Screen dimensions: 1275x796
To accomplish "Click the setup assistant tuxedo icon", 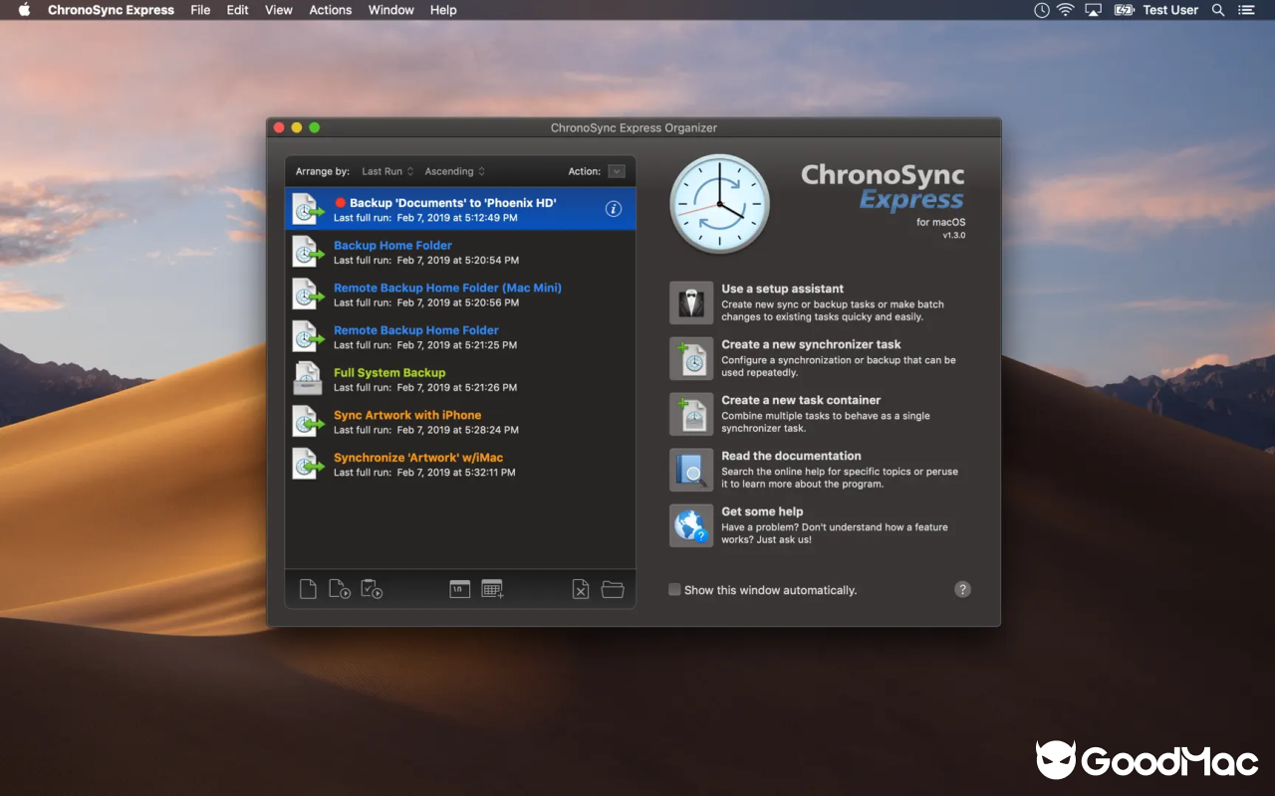I will click(691, 302).
